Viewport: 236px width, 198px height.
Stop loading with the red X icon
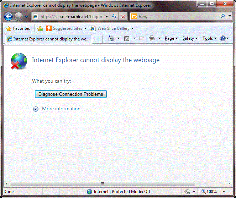tap(123, 16)
